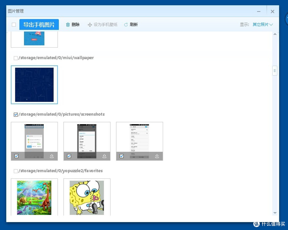Viewport: 288px width, 230px height.
Task: Select the dinosaur puzzle image thumbnail
Action: pos(34,197)
